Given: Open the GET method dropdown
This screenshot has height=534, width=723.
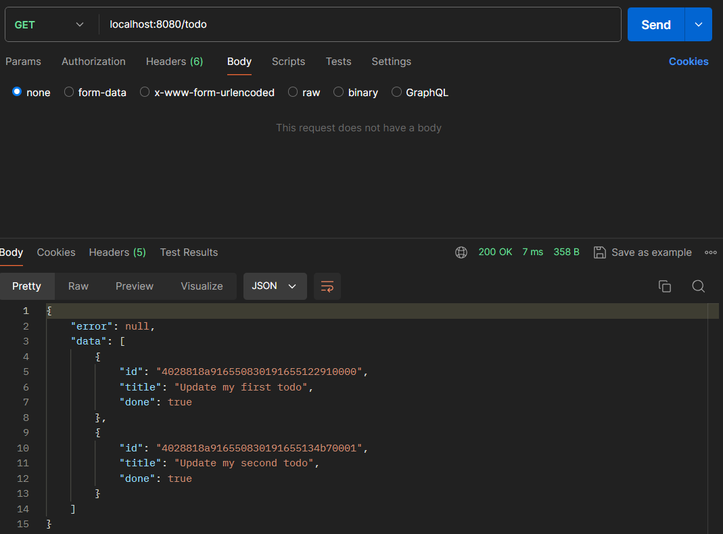Looking at the screenshot, I should tap(49, 24).
